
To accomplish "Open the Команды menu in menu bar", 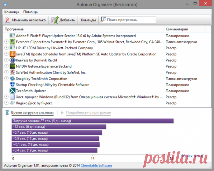I will (x=12, y=12).
